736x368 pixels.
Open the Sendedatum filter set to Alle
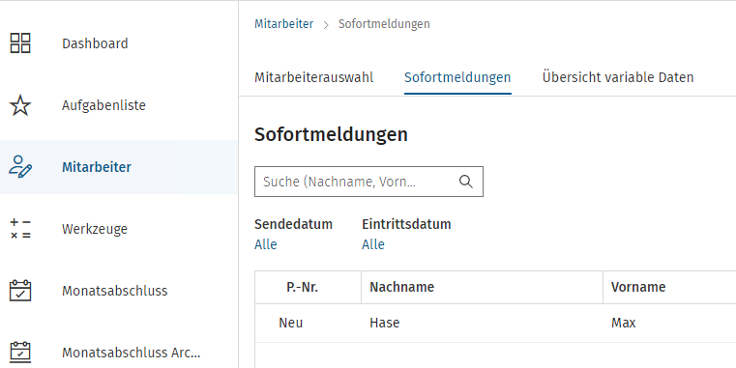[x=266, y=244]
